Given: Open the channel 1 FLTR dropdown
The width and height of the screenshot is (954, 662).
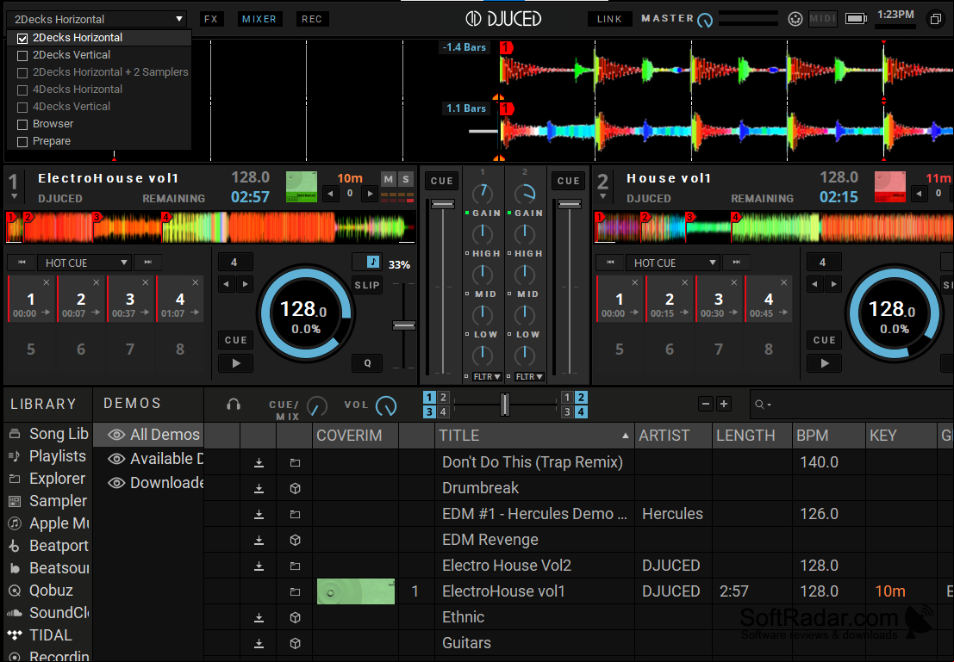Looking at the screenshot, I should (487, 377).
